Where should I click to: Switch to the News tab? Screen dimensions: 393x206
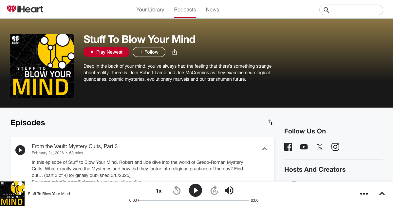point(212,9)
